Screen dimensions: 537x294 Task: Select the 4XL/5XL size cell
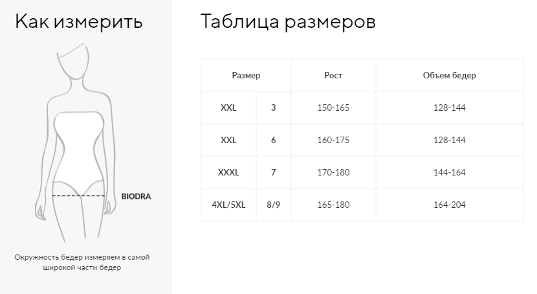tap(228, 205)
